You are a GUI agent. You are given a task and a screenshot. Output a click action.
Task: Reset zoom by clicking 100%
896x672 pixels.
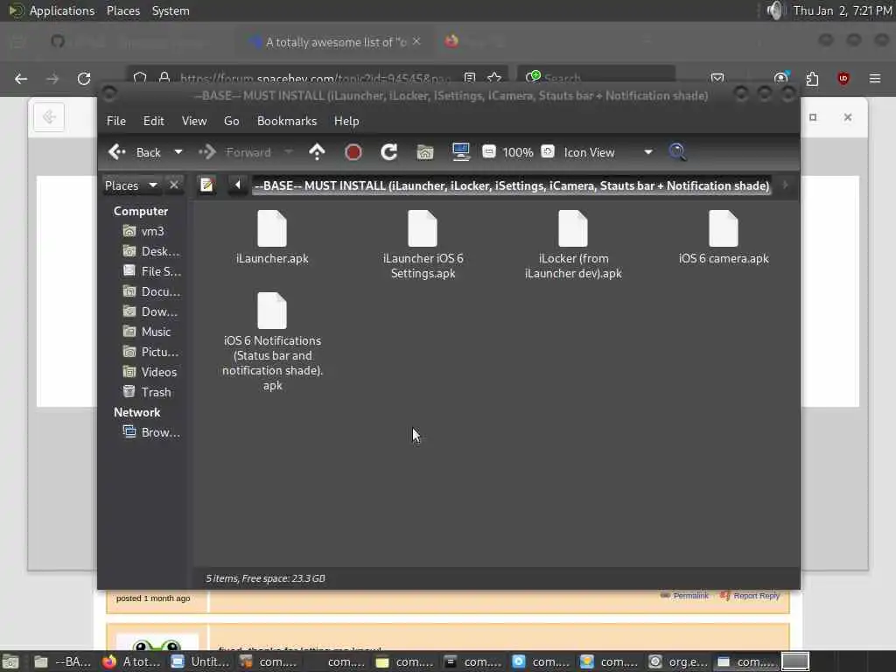click(x=518, y=152)
